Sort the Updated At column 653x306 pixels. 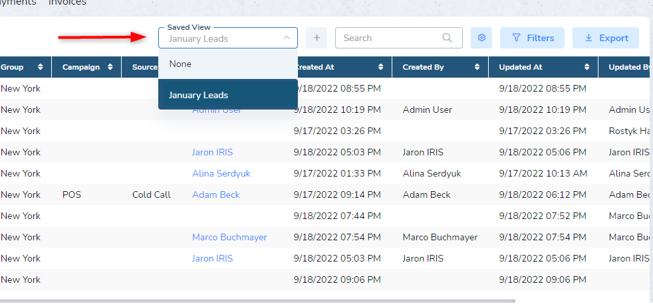click(x=587, y=67)
